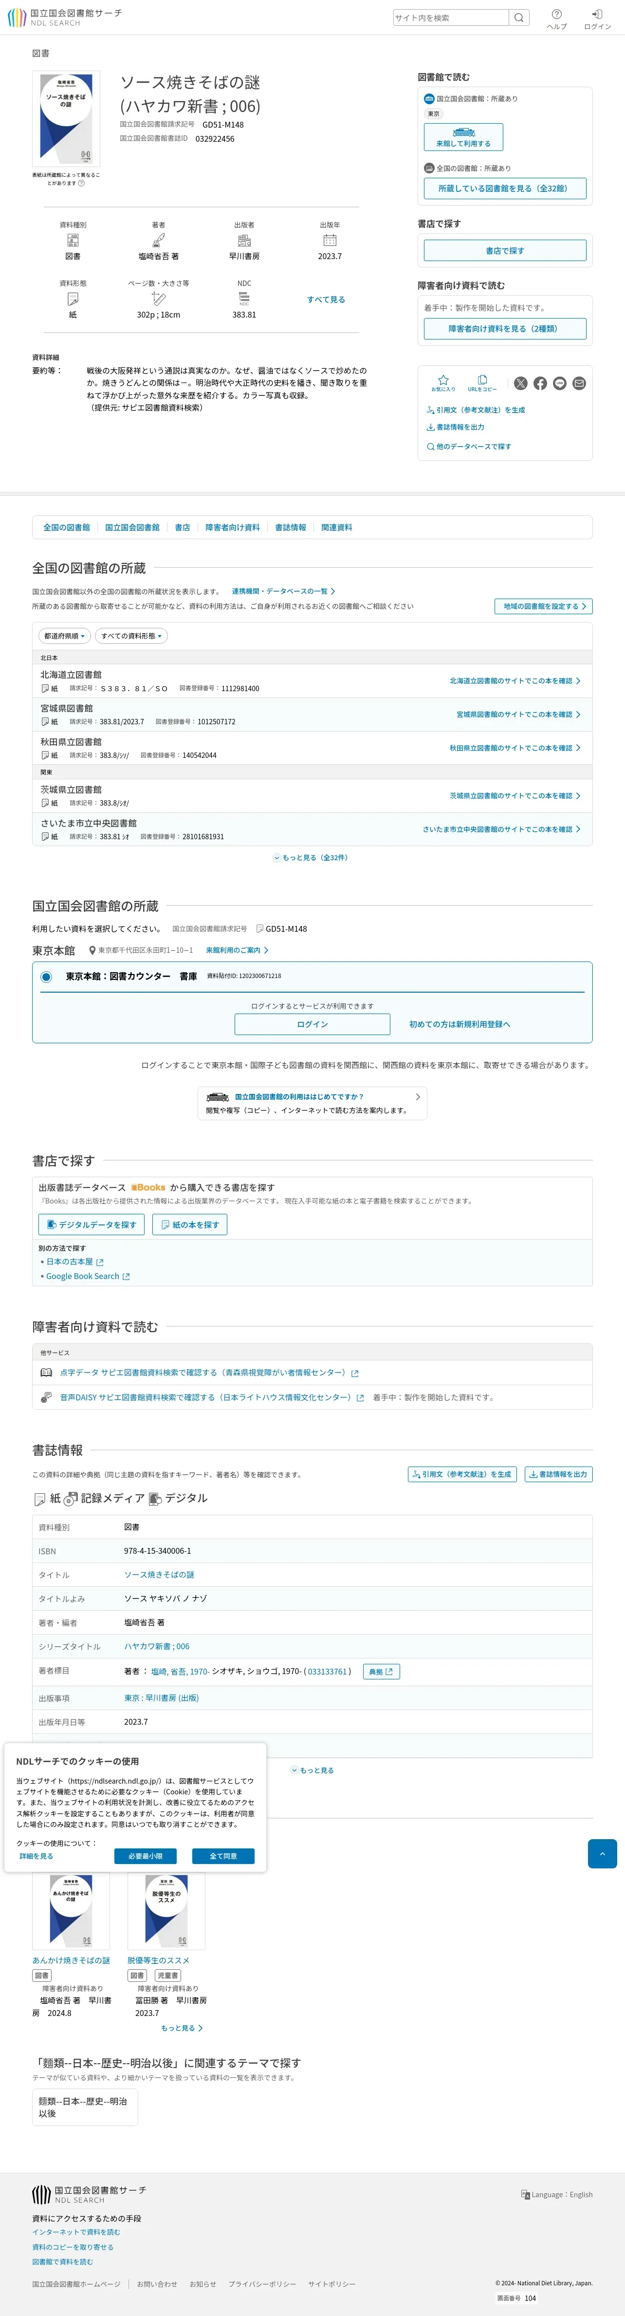Image resolution: width=625 pixels, height=2316 pixels.
Task: Select the 東京本館 図書カウンター radio button
Action: click(46, 977)
